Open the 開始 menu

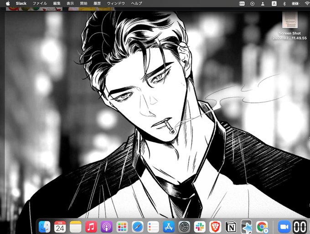point(83,3)
